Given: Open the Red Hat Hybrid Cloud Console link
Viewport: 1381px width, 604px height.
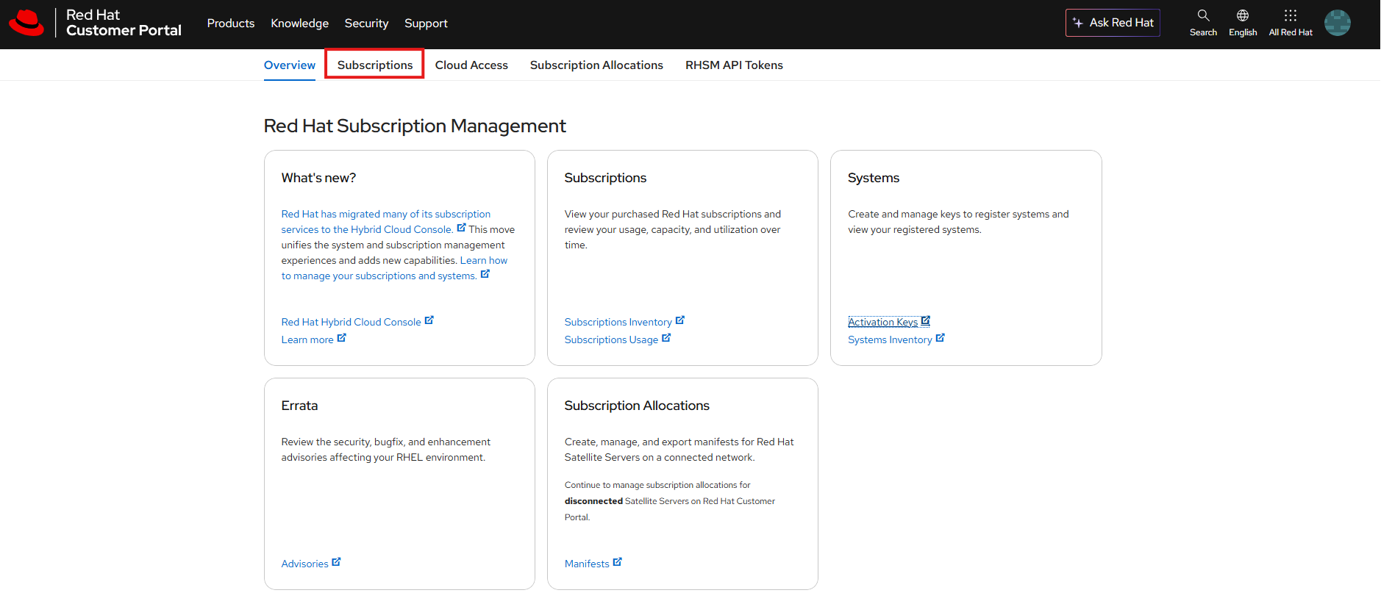Looking at the screenshot, I should (351, 322).
